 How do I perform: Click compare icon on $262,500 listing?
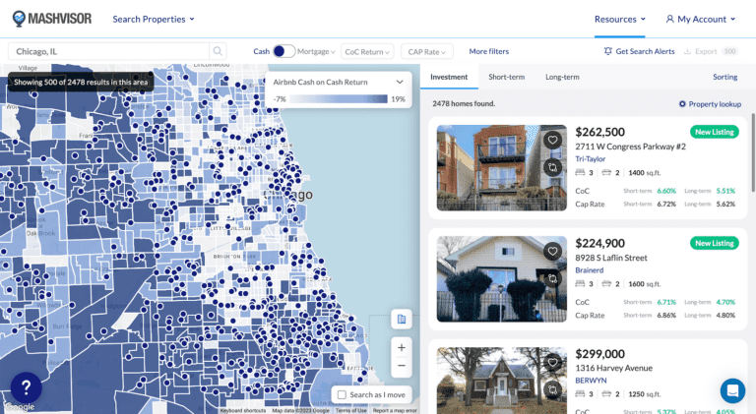[x=553, y=167]
